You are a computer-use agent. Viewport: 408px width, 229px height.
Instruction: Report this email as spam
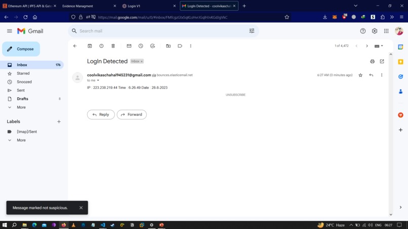click(x=101, y=46)
